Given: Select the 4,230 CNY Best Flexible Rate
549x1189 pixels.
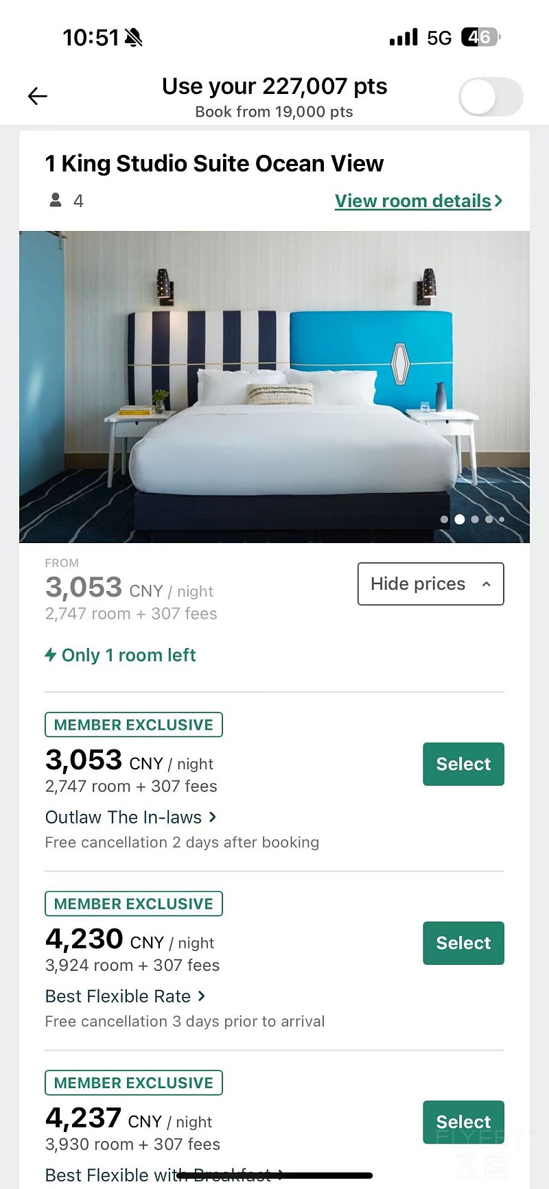Looking at the screenshot, I should click(x=463, y=943).
